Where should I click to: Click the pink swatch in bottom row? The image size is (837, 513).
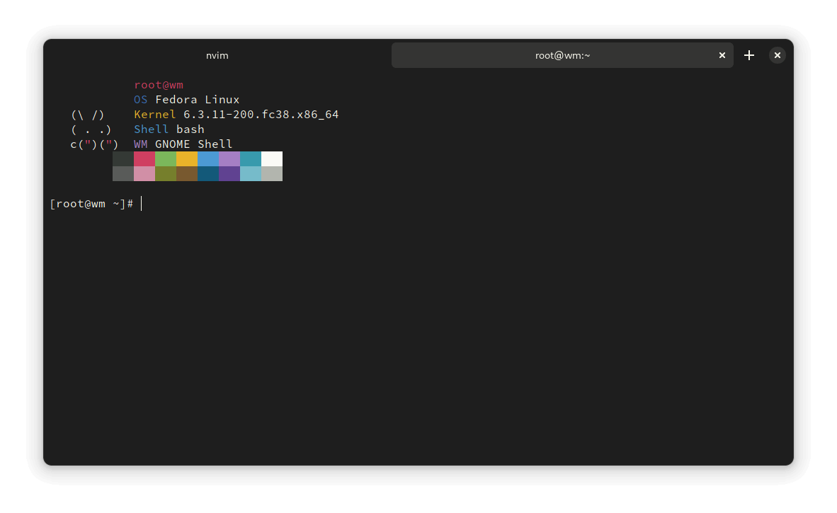[144, 174]
